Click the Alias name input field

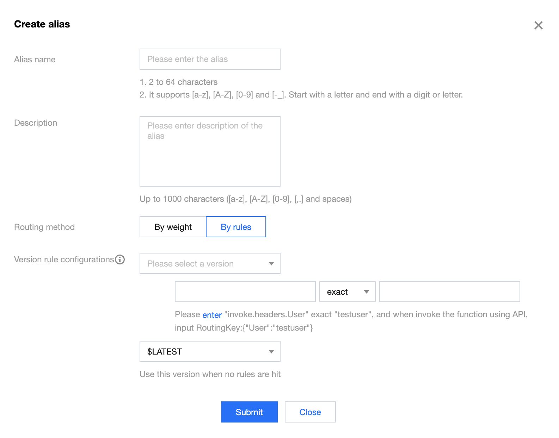click(x=210, y=59)
